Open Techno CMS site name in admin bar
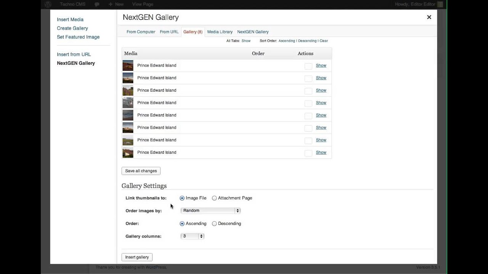 (72, 4)
